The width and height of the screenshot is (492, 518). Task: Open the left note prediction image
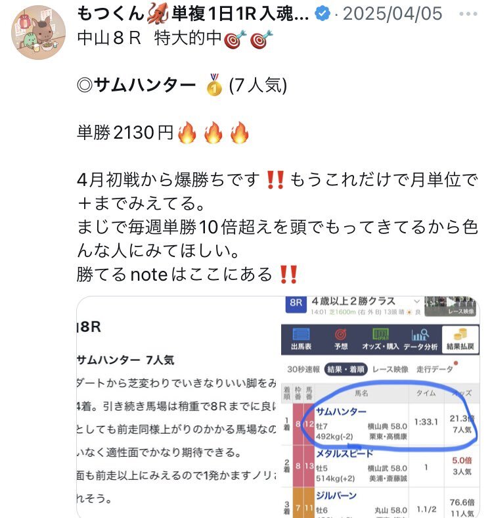coord(178,407)
